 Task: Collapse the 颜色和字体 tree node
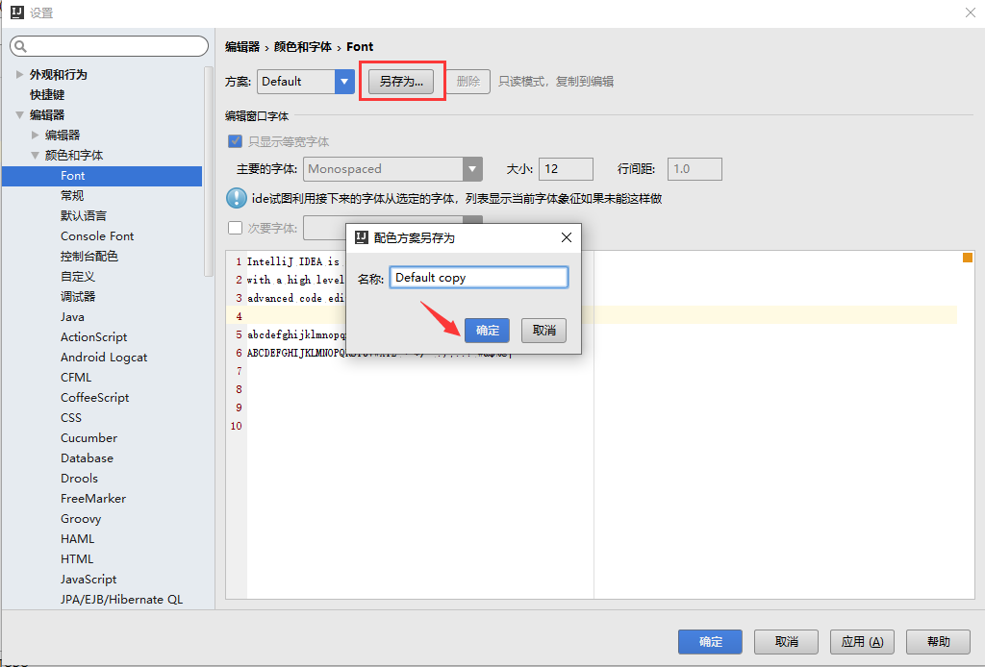click(x=36, y=155)
